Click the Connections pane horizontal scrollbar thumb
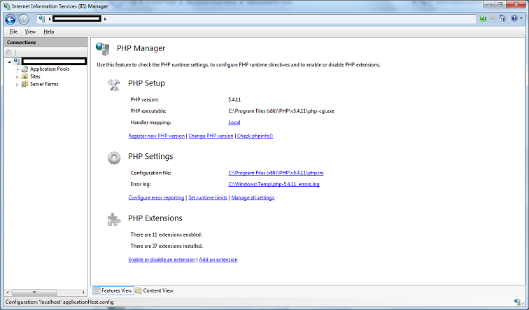Screen dimensions: 529x310 [x=34, y=292]
